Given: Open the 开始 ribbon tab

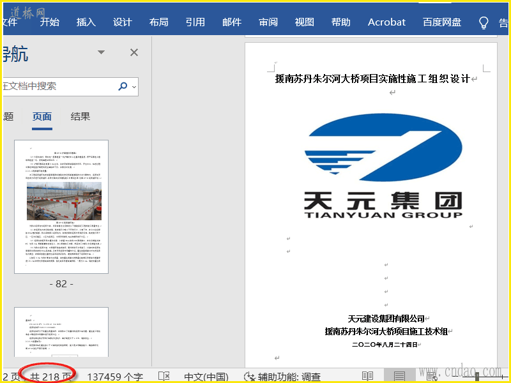Looking at the screenshot, I should point(50,22).
